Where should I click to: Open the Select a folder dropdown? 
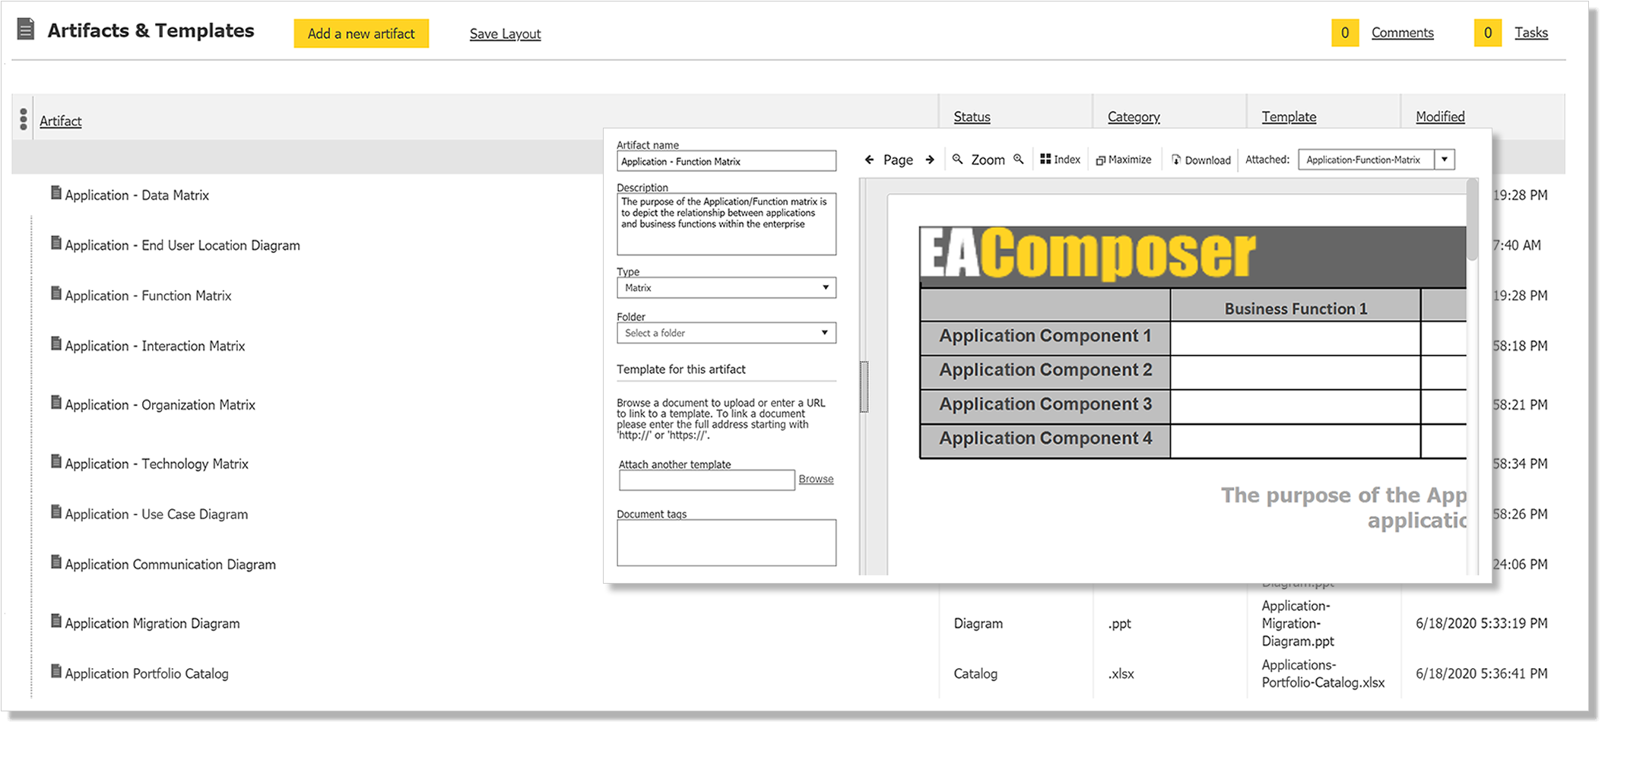coord(825,333)
